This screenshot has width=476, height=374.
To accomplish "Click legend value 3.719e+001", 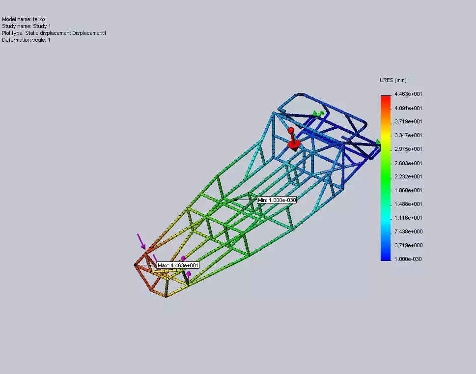I will point(408,121).
